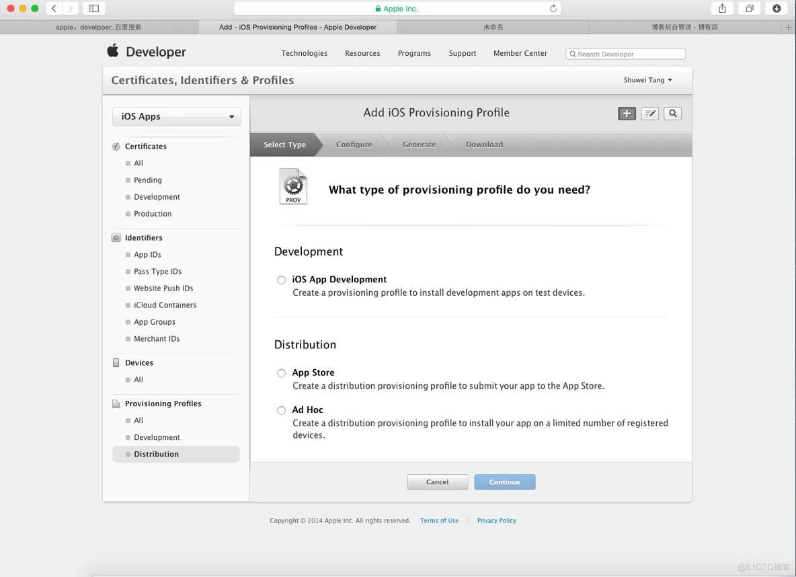The height and width of the screenshot is (577, 796).
Task: Open App IDs under Identifiers
Action: click(147, 255)
